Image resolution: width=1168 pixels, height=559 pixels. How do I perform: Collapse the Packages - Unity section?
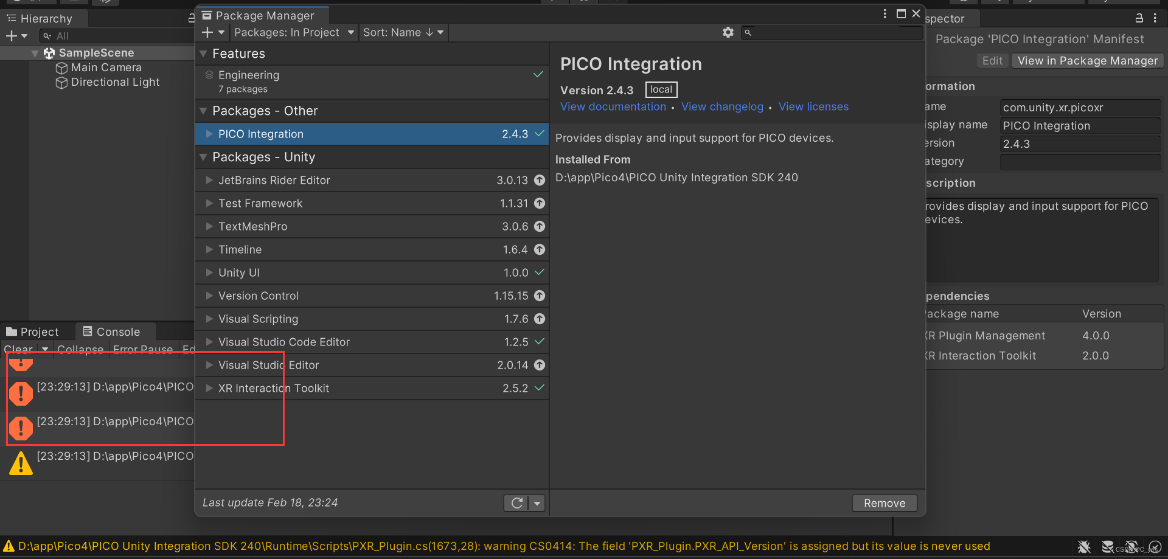203,157
